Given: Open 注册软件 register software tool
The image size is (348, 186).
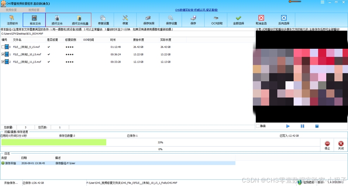Looking at the screenshot, I should click(x=12, y=20).
